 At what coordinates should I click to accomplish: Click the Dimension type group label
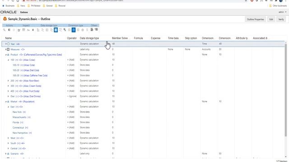(x=75, y=25)
